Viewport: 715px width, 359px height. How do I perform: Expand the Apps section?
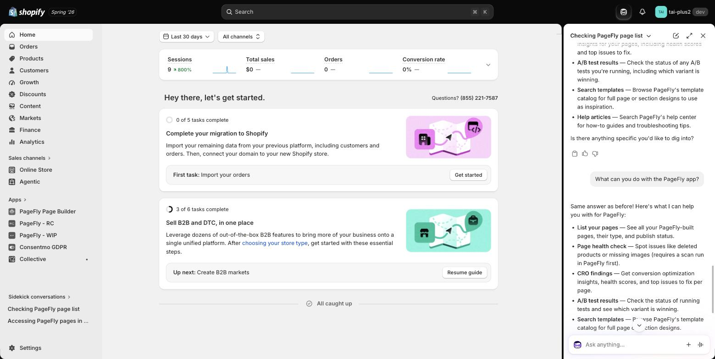pos(17,200)
